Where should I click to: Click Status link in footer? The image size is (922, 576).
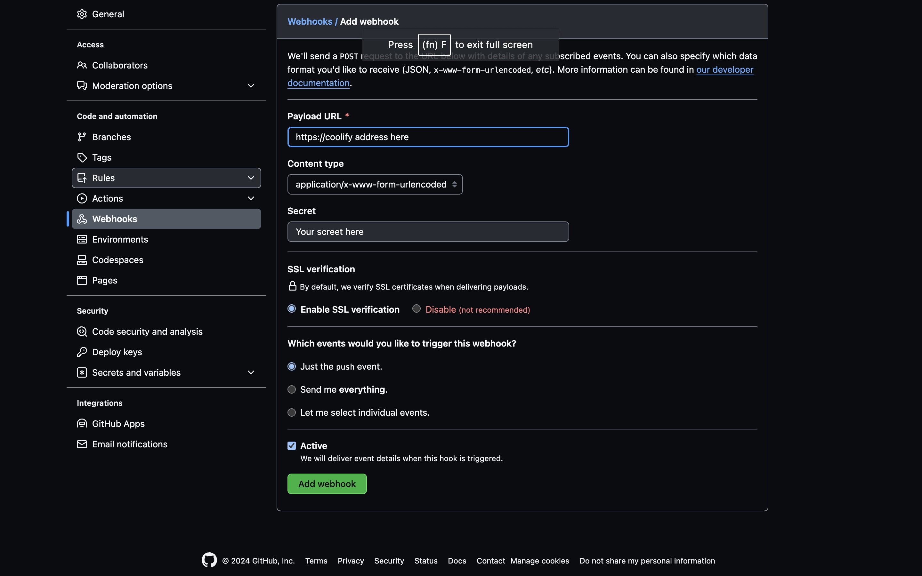tap(426, 561)
